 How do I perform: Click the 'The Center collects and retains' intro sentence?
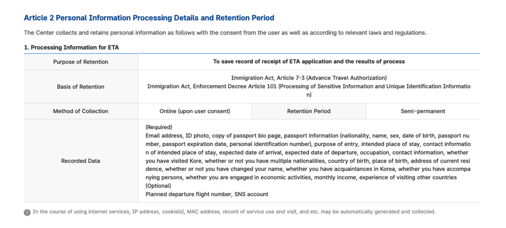tap(225, 33)
